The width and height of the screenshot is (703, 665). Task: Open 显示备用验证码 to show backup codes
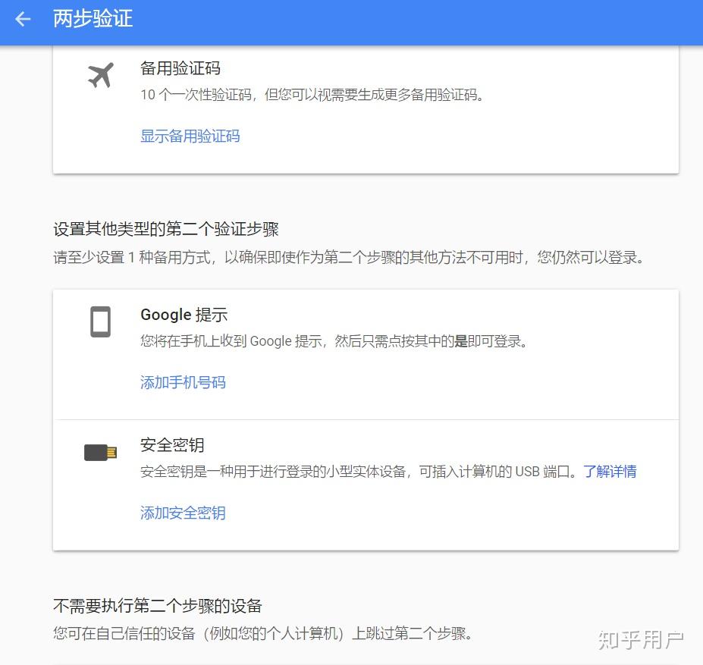[190, 137]
